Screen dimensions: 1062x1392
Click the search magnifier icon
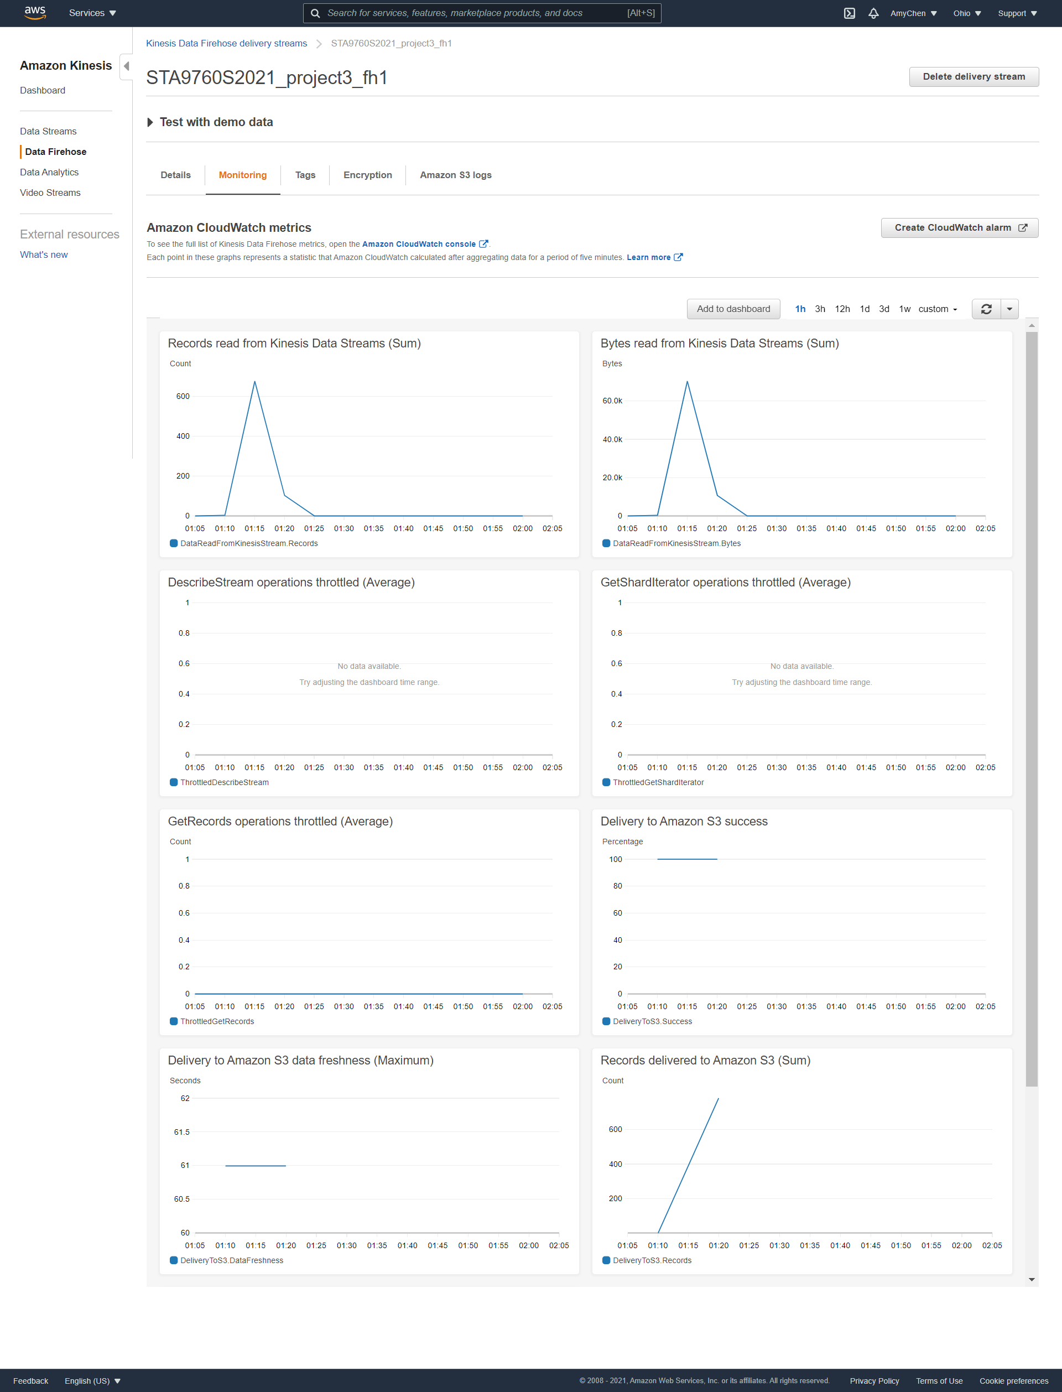(x=315, y=13)
